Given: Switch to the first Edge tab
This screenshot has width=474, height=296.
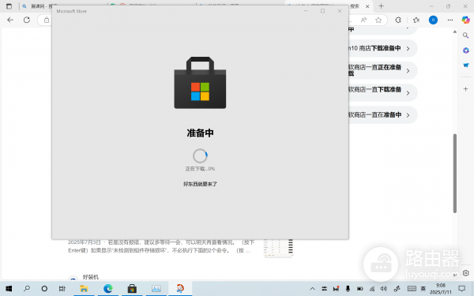Looking at the screenshot, I should click(39, 6).
